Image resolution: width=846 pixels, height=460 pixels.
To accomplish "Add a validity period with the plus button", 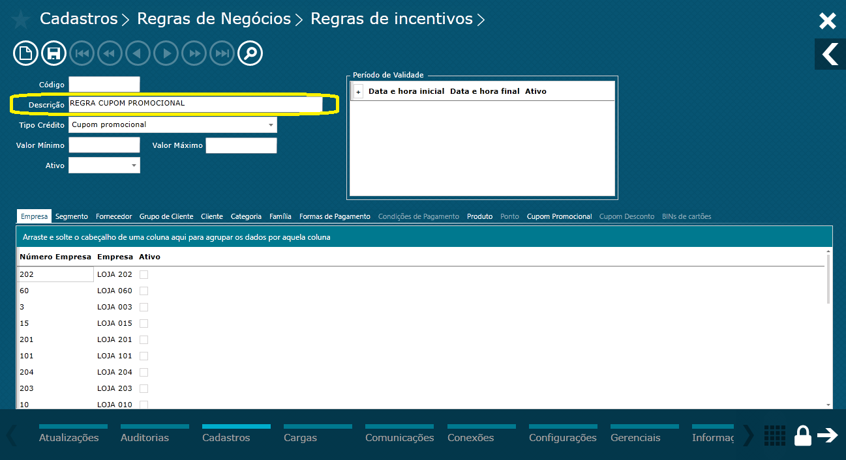I will [x=357, y=91].
